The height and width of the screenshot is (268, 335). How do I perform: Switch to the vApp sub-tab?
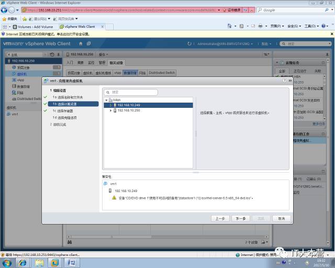[x=117, y=73]
